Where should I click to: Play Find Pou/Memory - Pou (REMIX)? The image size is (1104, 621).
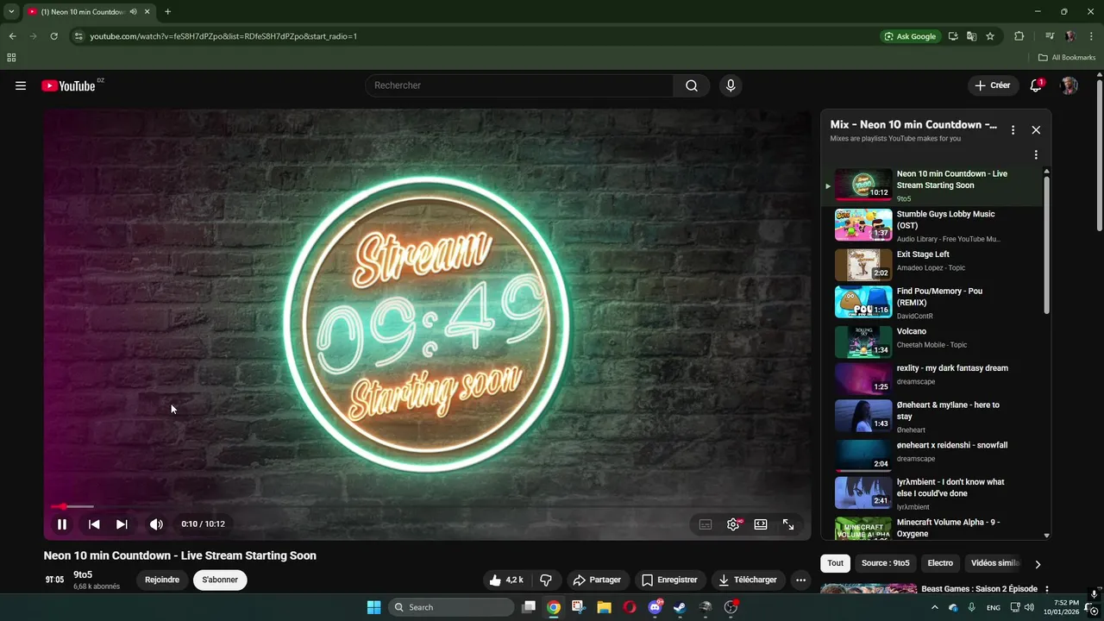pyautogui.click(x=932, y=303)
